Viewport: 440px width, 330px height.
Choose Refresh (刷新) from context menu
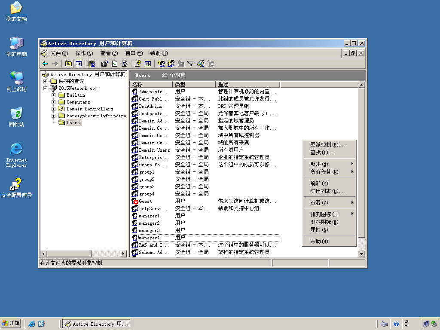point(330,183)
